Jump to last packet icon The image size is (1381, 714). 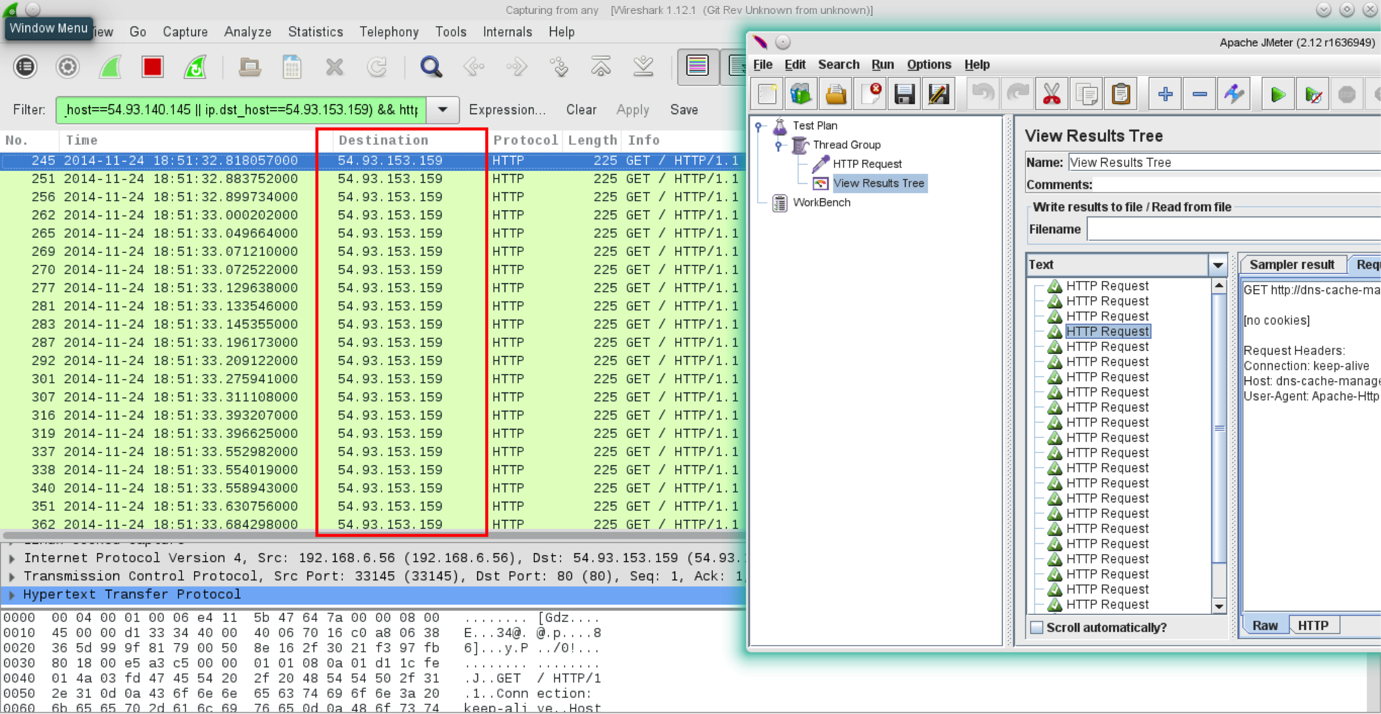point(643,67)
